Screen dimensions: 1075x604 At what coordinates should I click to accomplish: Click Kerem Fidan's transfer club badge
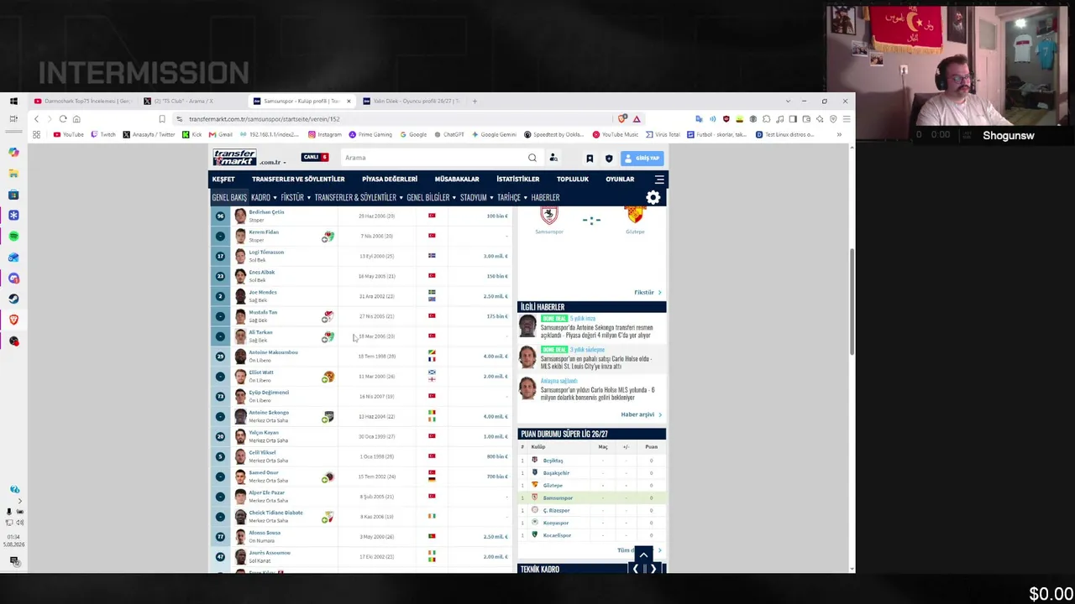[328, 237]
